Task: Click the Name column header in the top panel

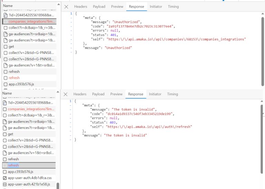Action: click(8, 6)
